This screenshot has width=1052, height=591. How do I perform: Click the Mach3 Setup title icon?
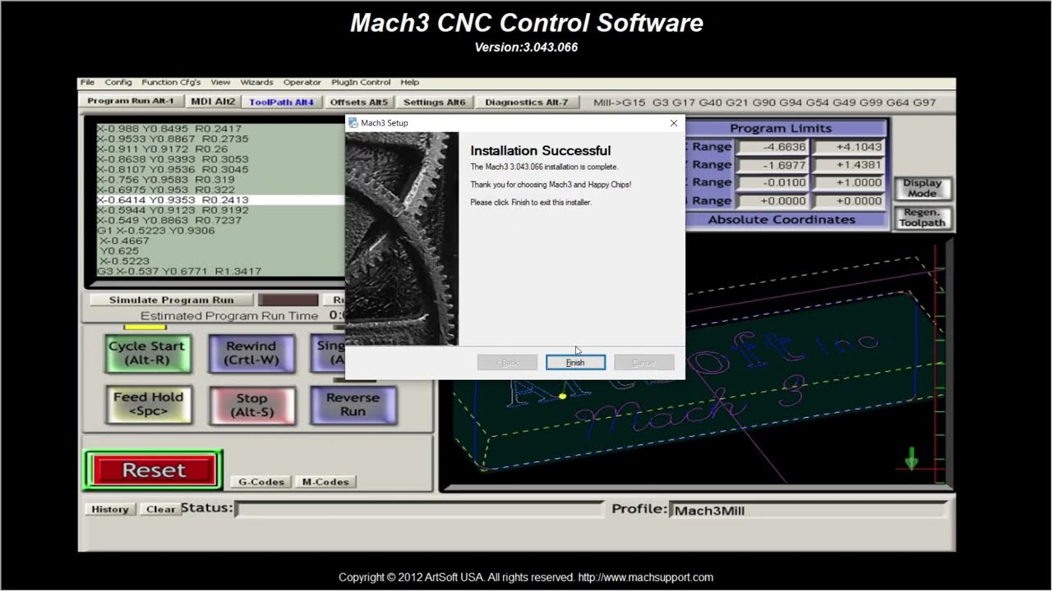tap(353, 123)
